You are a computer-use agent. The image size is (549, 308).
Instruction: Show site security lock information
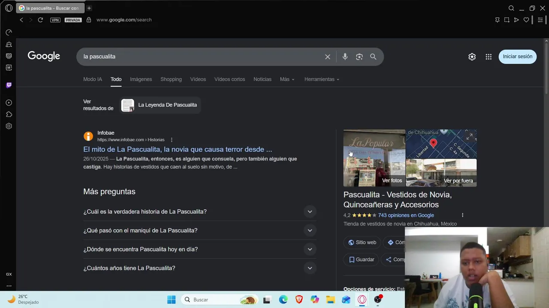[x=89, y=20]
